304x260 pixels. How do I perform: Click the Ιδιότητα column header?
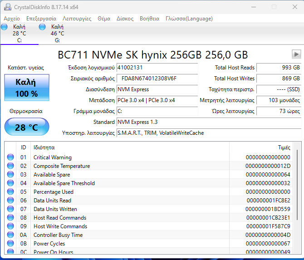[130, 147]
